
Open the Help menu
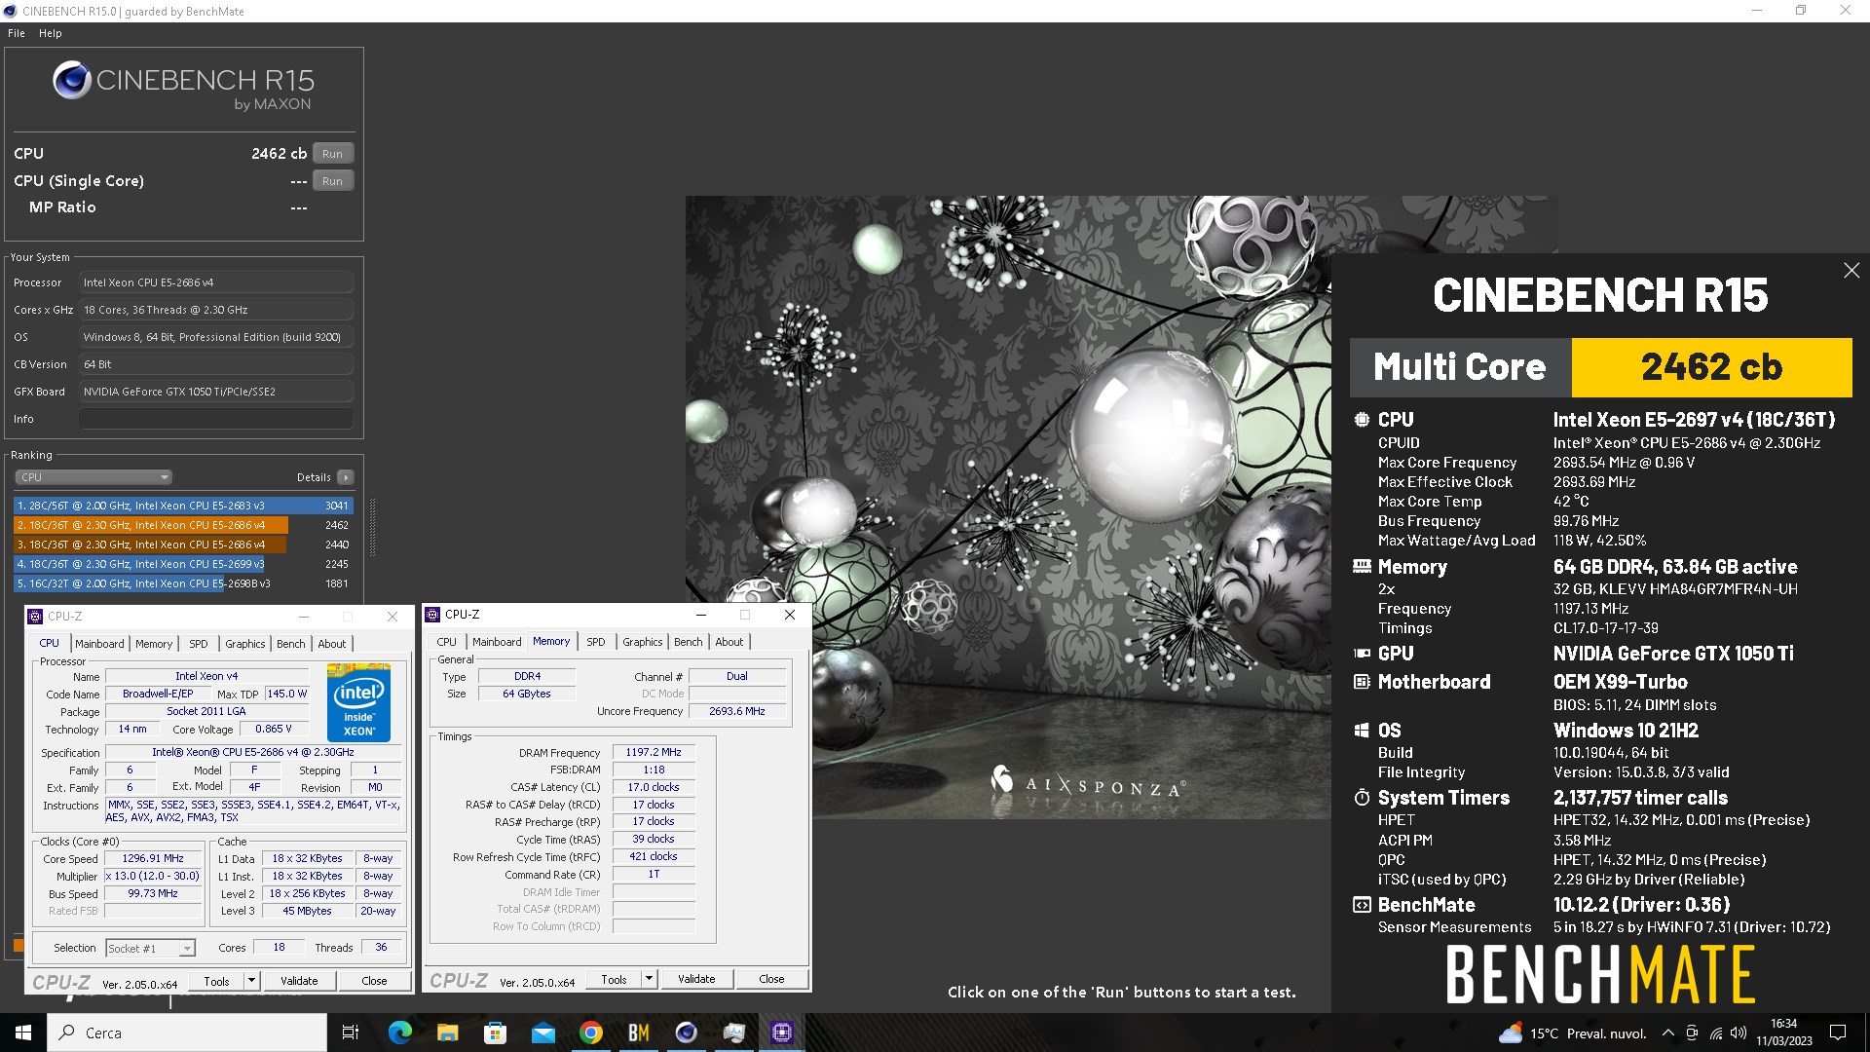[x=51, y=33]
